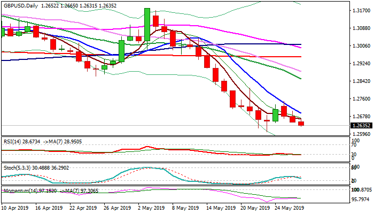This screenshot has width=374, height=214.
Task: Click the Momentum 95.7974 scale label
Action: coord(361,199)
